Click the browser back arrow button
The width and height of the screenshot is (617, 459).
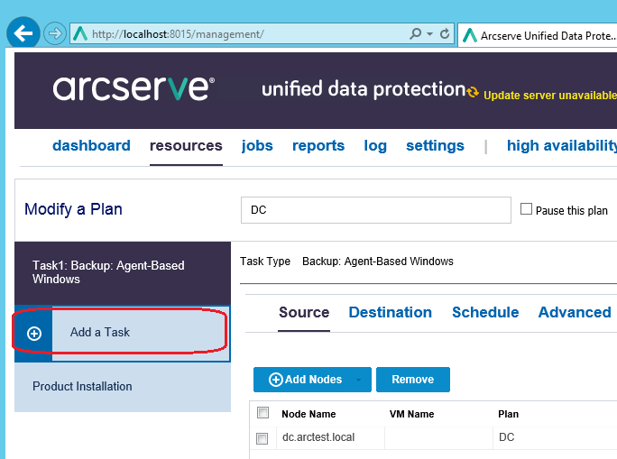coord(22,33)
